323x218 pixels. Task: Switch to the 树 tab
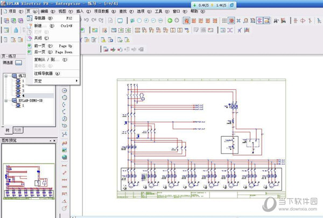coord(8,130)
